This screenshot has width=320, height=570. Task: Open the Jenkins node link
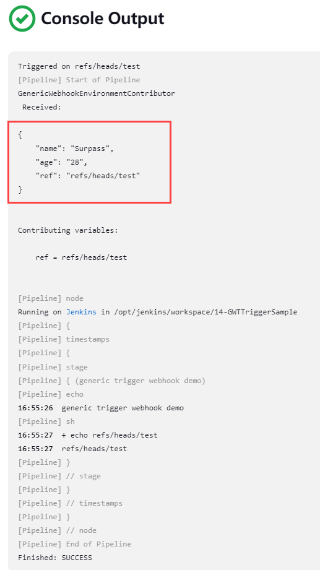pyautogui.click(x=81, y=312)
